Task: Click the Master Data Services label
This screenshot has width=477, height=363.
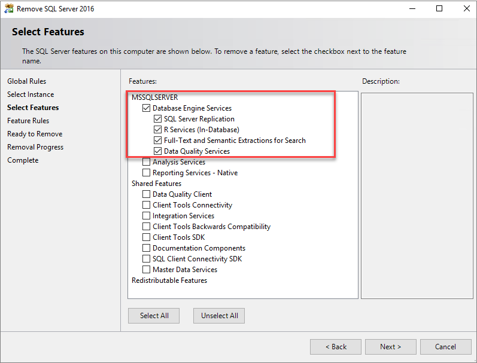Action: (x=185, y=269)
